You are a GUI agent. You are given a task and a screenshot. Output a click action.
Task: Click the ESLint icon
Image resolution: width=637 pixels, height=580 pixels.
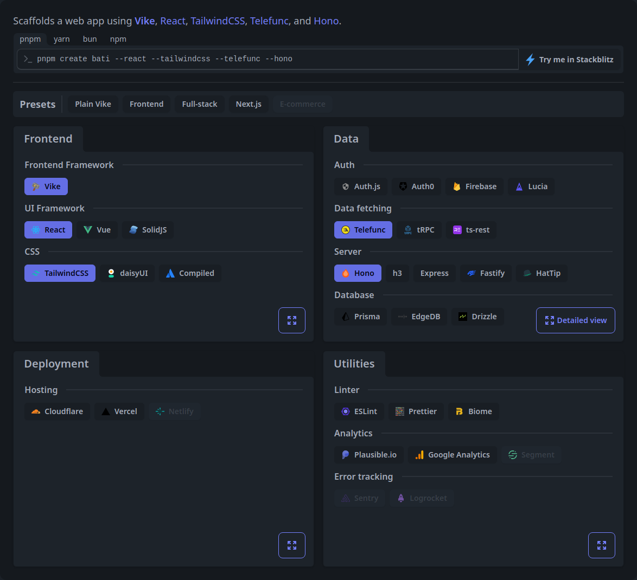tap(345, 411)
